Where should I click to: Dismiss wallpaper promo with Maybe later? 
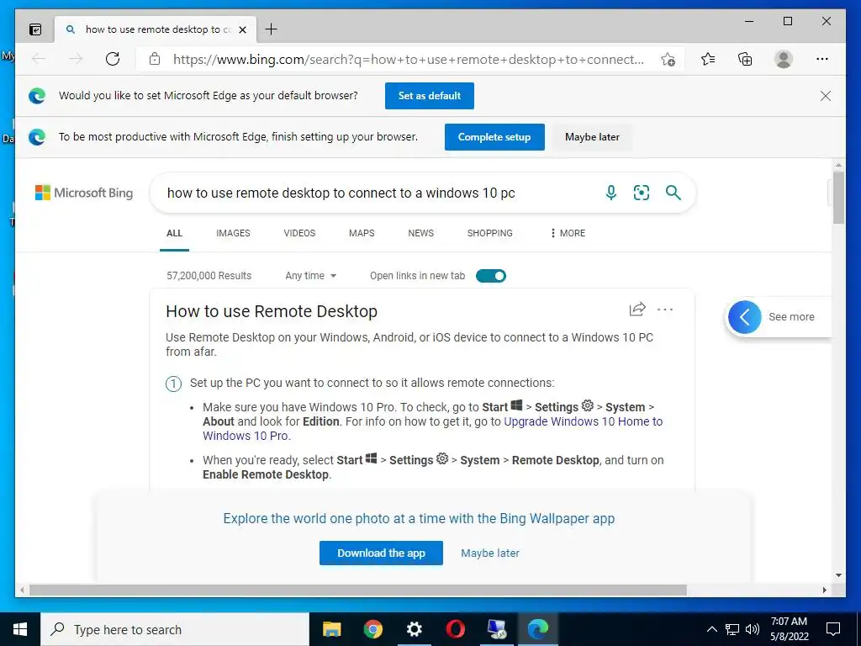coord(490,553)
